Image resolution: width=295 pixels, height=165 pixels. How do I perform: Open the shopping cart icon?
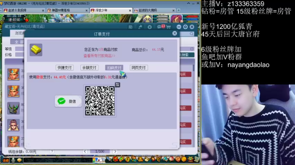[x=169, y=27]
